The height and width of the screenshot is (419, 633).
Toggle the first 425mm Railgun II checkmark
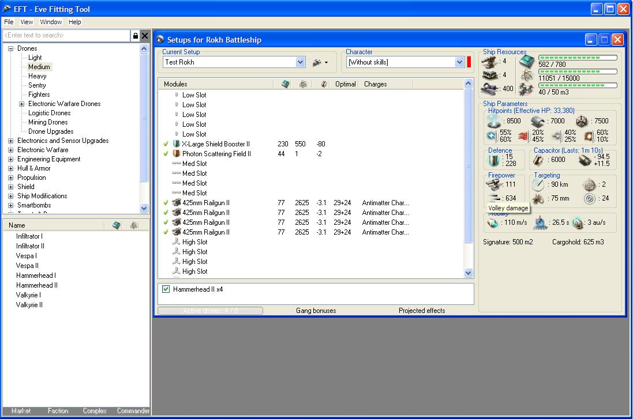pyautogui.click(x=166, y=203)
